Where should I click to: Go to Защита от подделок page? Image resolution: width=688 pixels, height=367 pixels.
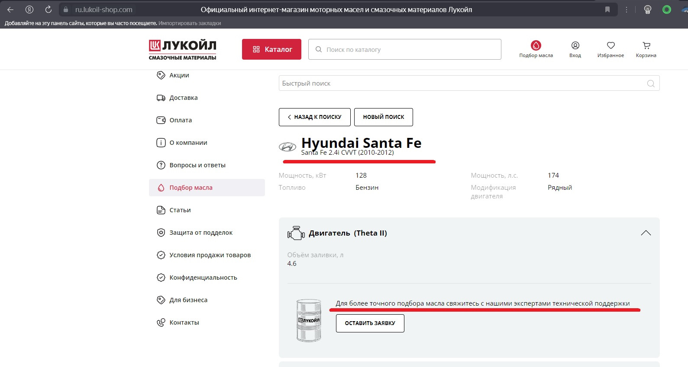(200, 233)
